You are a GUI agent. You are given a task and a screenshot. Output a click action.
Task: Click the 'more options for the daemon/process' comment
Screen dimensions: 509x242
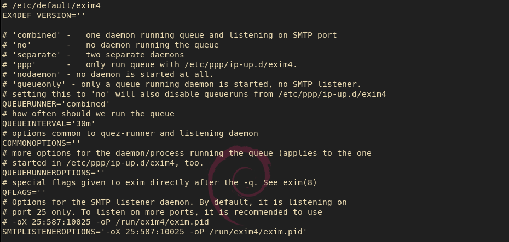pyautogui.click(x=187, y=153)
